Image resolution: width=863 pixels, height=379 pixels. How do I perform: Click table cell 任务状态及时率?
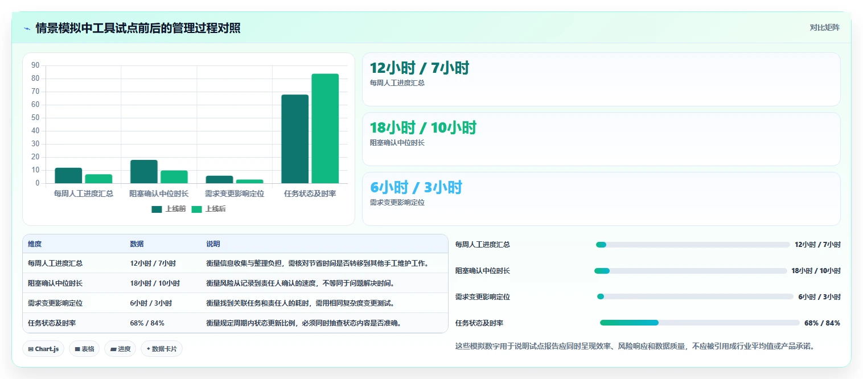point(52,323)
